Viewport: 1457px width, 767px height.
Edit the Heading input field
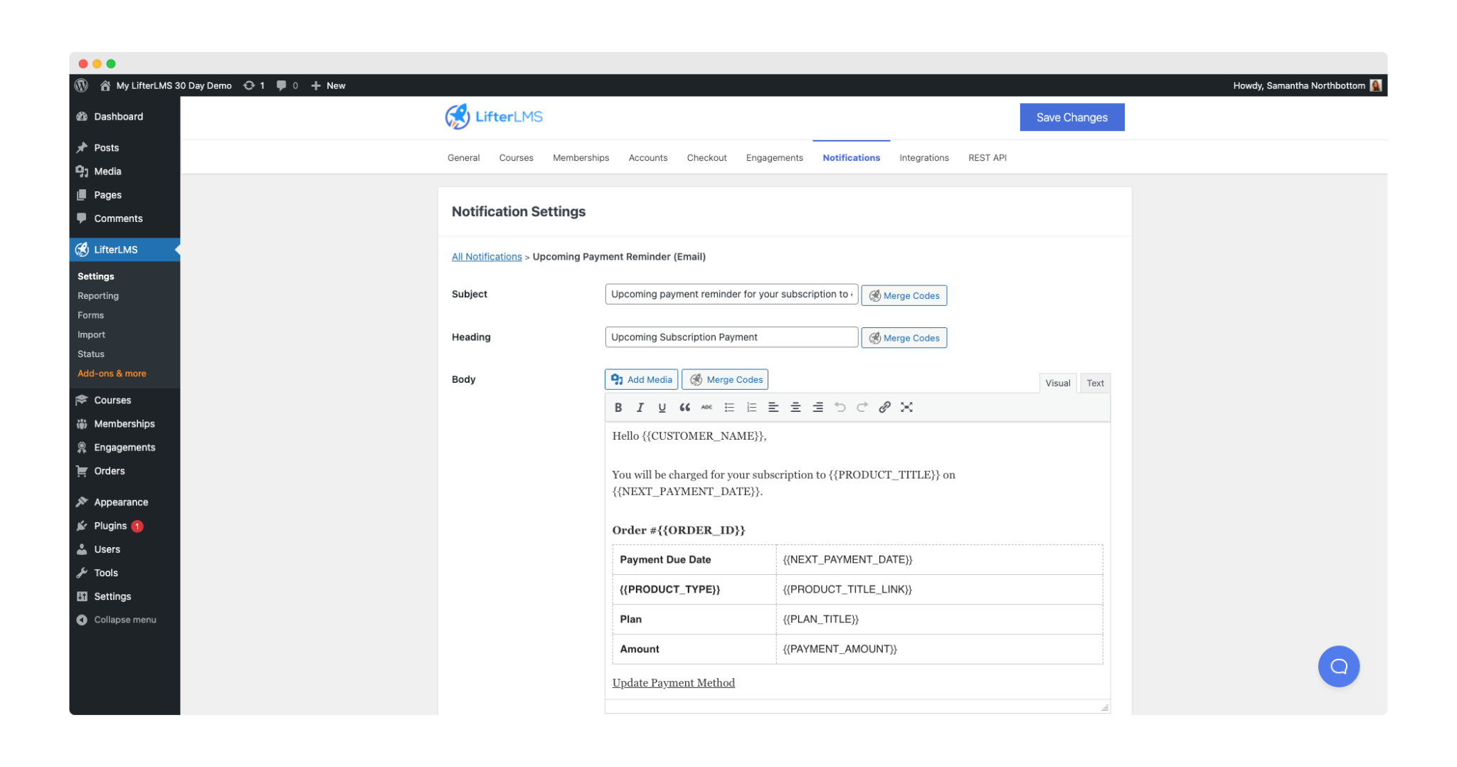click(x=731, y=337)
